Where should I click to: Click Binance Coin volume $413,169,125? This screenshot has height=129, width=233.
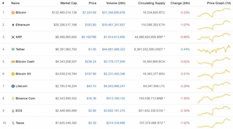click(x=116, y=98)
